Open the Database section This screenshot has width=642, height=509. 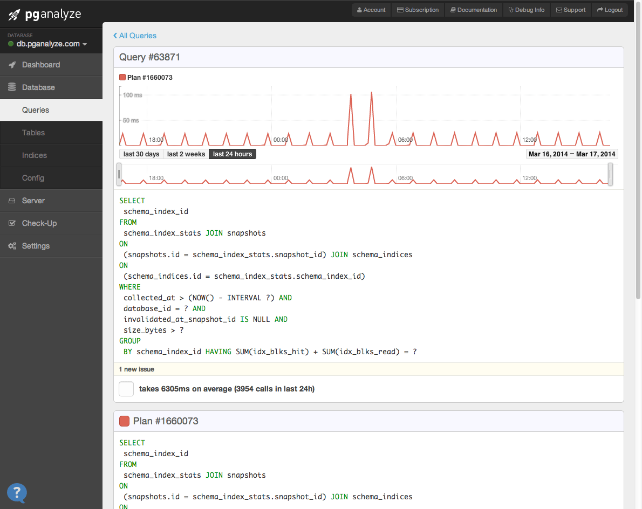51,87
